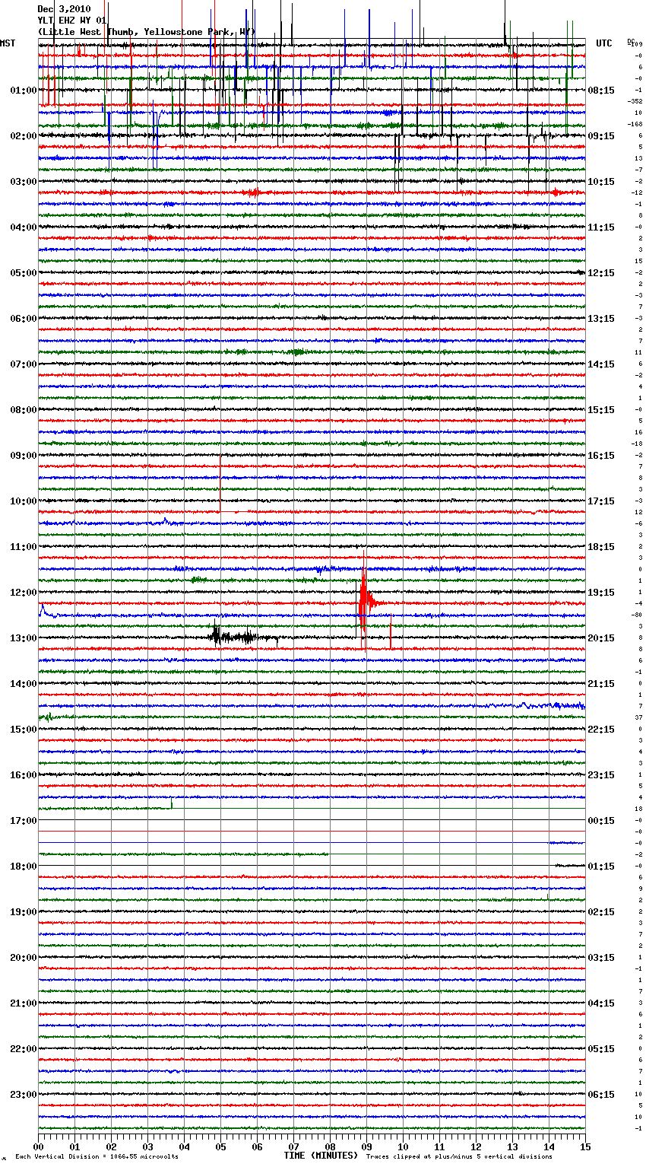The image size is (646, 1167).
Task: Click the 22:15 UTC row label
Action: (x=601, y=729)
